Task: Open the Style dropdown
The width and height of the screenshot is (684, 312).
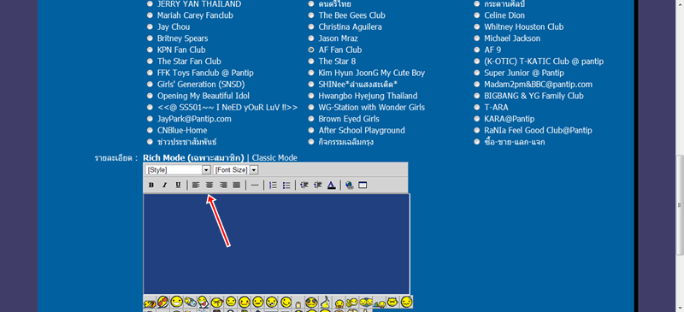Action: (178, 170)
